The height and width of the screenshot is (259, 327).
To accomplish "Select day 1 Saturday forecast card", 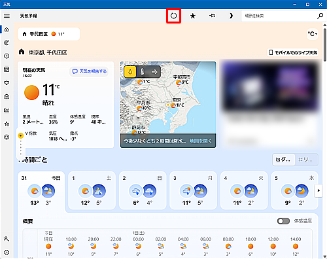I will 92,190.
